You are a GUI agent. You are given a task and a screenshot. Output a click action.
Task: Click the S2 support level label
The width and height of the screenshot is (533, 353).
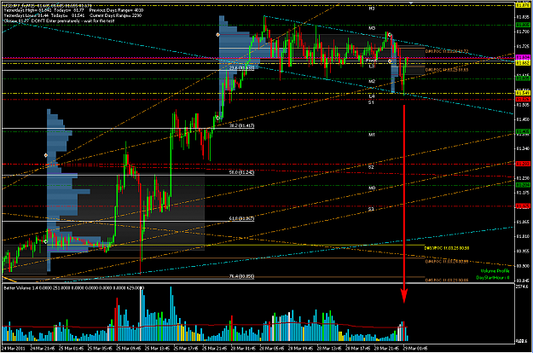point(371,167)
